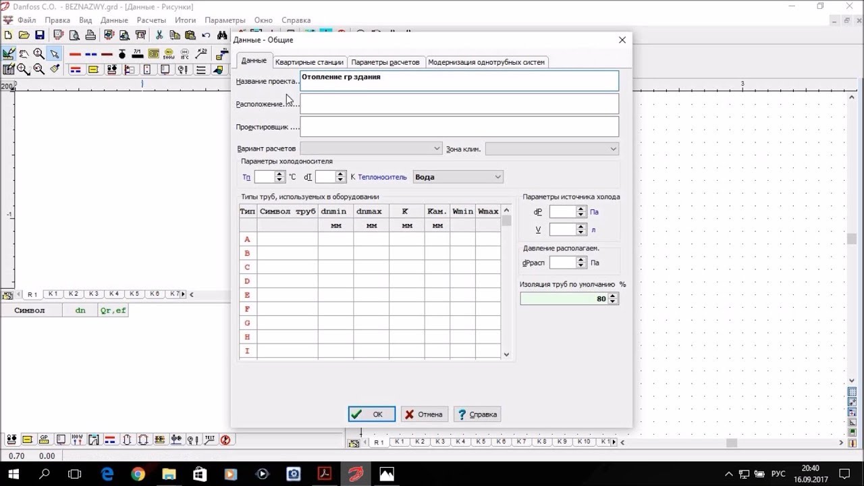Select sheet tab K3 in left panel
The height and width of the screenshot is (486, 864).
pos(94,294)
